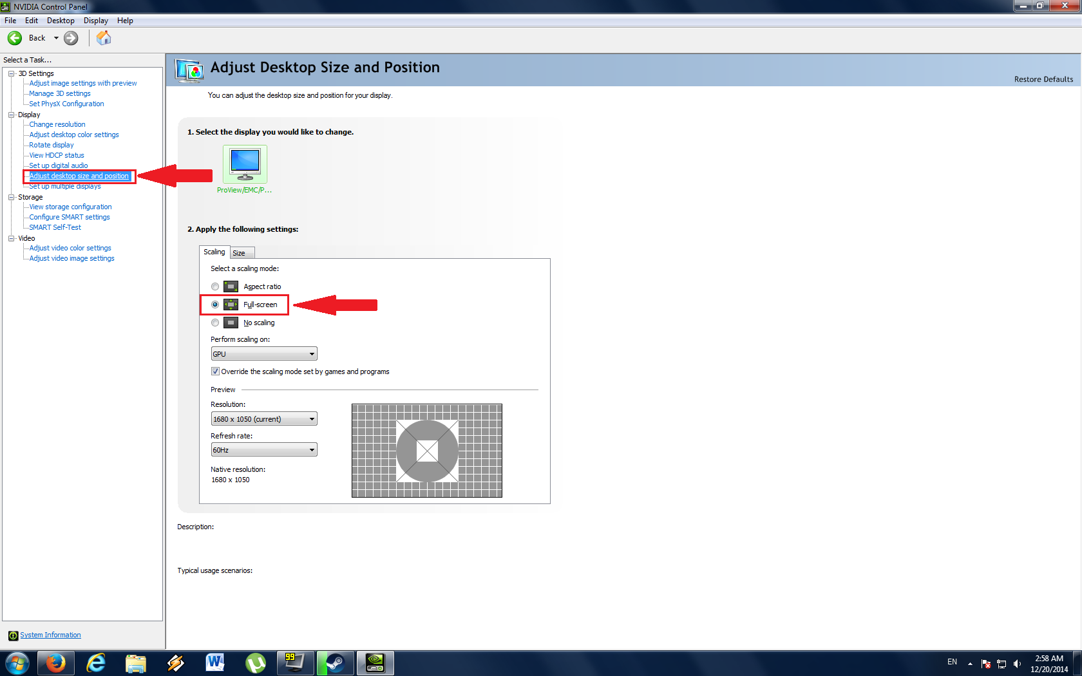This screenshot has width=1082, height=676.
Task: Open the monitor app with 99 badge on taskbar
Action: (295, 663)
